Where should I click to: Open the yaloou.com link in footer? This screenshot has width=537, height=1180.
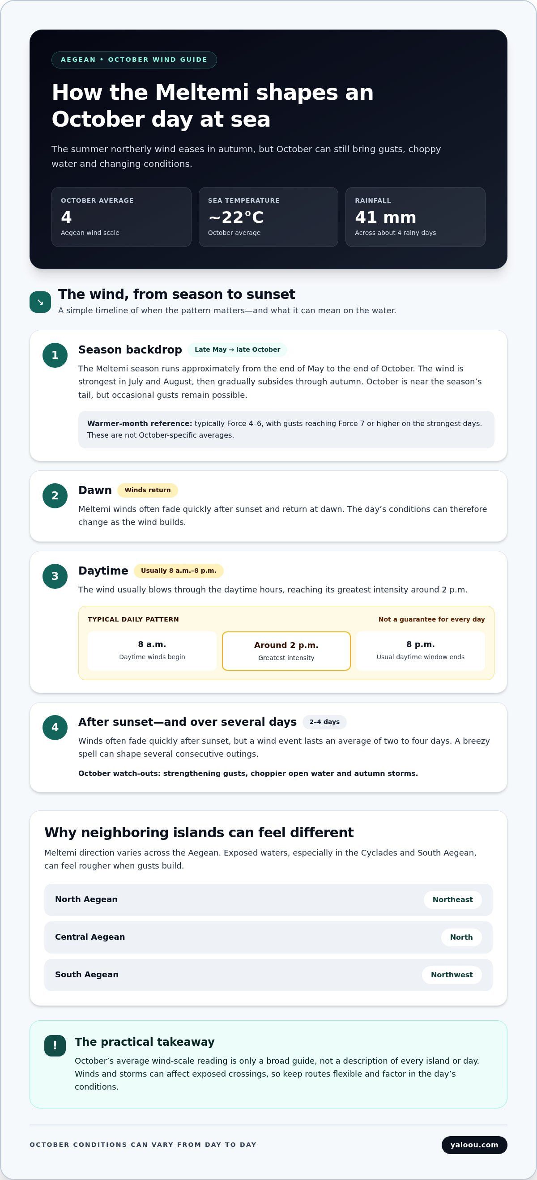[x=474, y=1145]
